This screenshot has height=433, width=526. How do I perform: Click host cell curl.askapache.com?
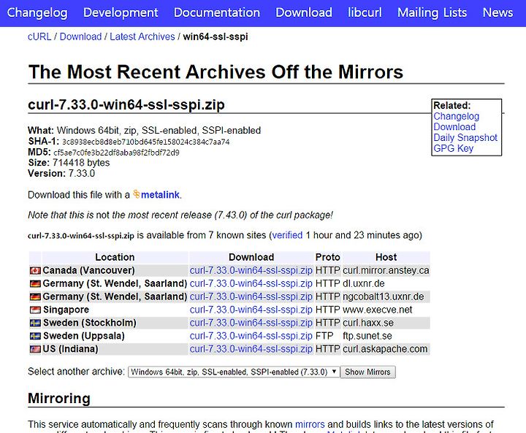tap(385, 349)
